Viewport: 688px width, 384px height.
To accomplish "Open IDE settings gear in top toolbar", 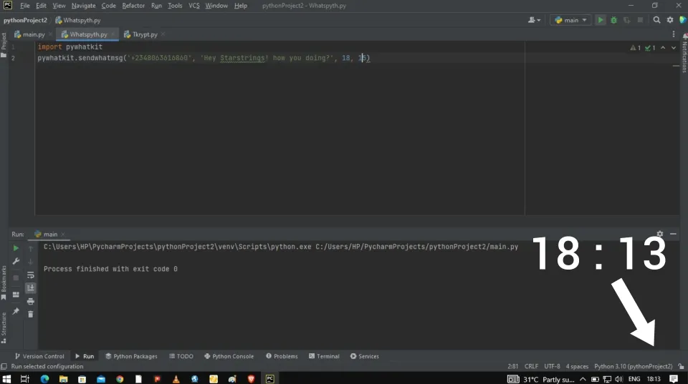I will 670,20.
